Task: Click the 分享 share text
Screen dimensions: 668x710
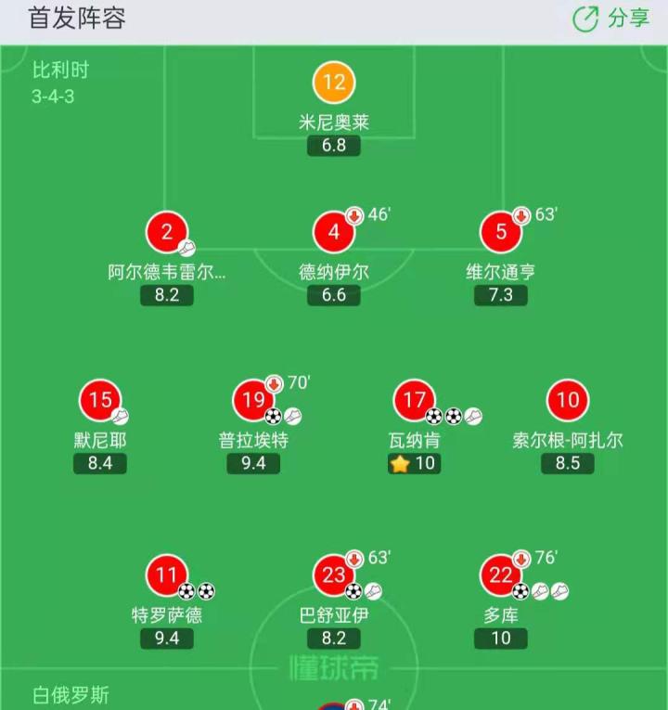Action: pyautogui.click(x=629, y=19)
